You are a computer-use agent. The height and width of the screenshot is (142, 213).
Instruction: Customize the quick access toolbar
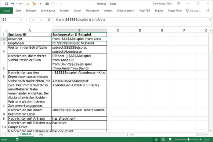pos(60,4)
